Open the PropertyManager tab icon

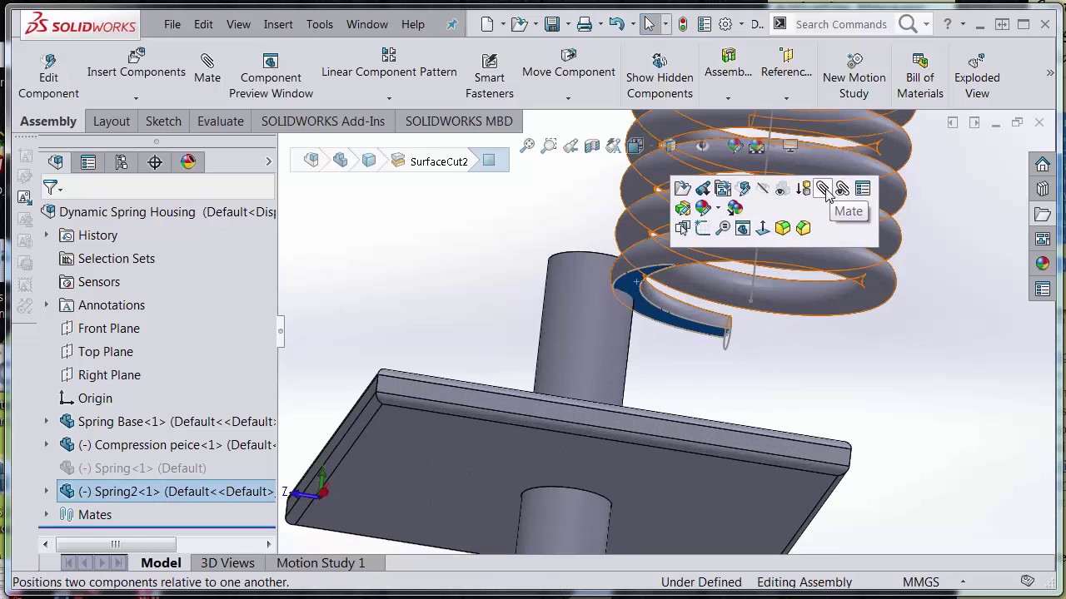click(x=88, y=161)
